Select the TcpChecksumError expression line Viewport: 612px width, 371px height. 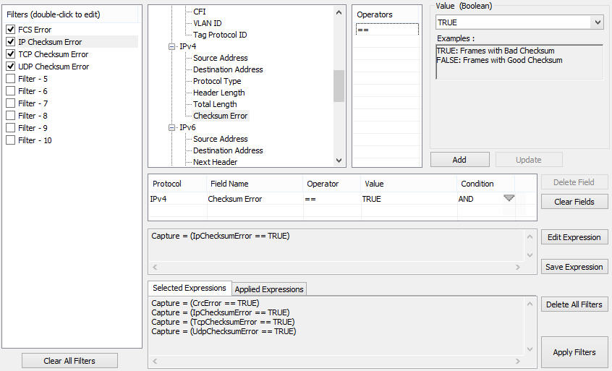[x=223, y=322]
